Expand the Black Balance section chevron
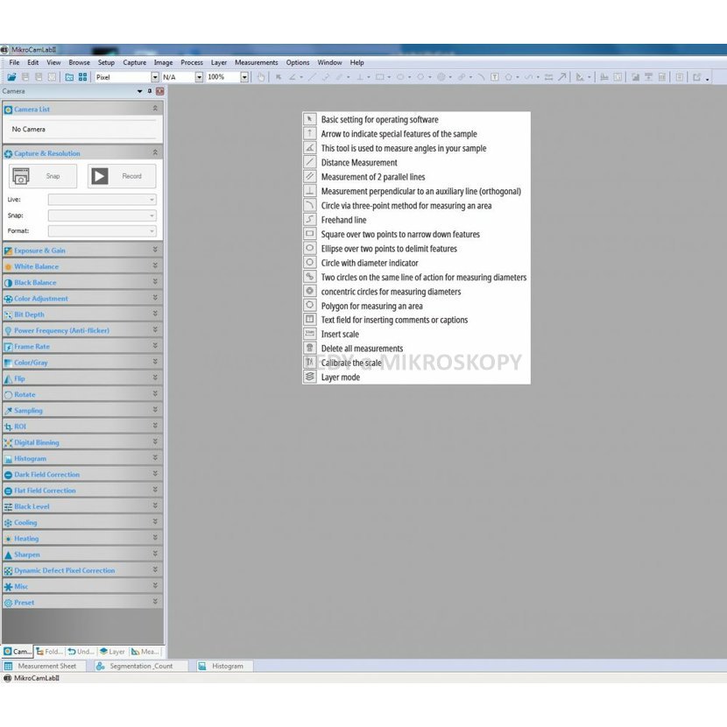 click(x=155, y=282)
